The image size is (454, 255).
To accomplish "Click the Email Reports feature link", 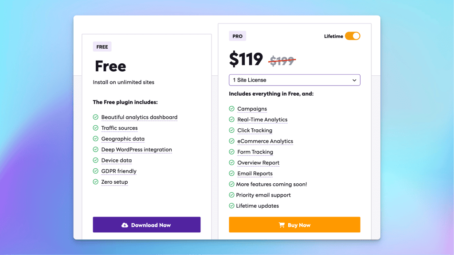I will pos(255,174).
